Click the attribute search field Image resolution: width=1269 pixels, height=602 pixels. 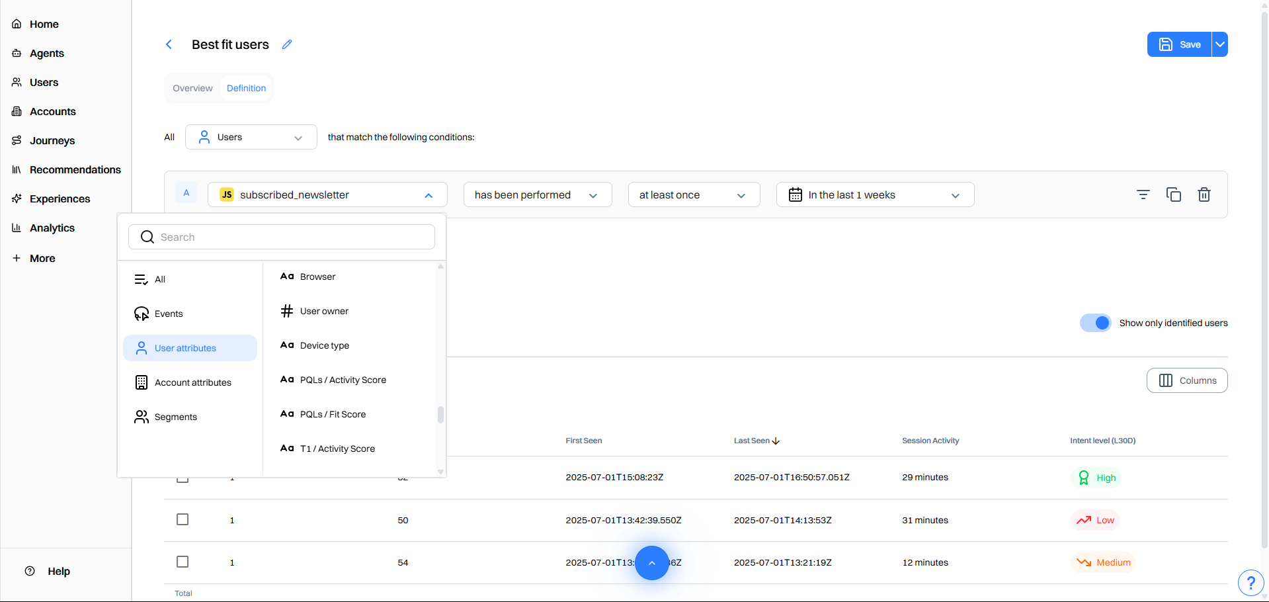coord(282,237)
